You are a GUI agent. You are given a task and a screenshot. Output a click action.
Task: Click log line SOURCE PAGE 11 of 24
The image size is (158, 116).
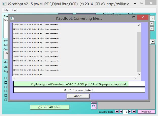(x=36, y=25)
